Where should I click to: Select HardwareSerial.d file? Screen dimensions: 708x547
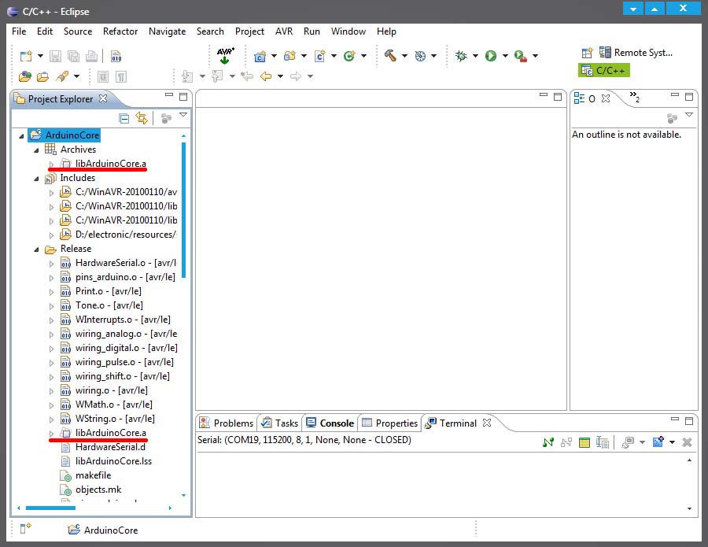(110, 447)
